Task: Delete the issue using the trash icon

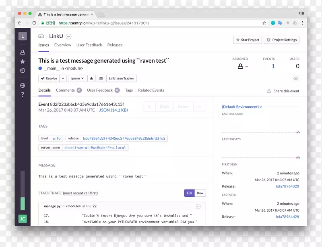Action: (101, 78)
